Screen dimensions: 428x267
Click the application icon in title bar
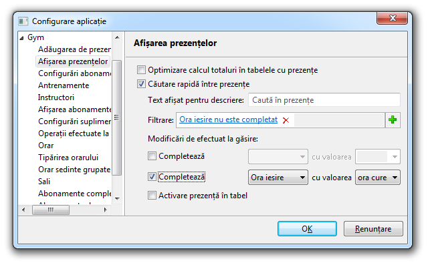pyautogui.click(x=23, y=22)
